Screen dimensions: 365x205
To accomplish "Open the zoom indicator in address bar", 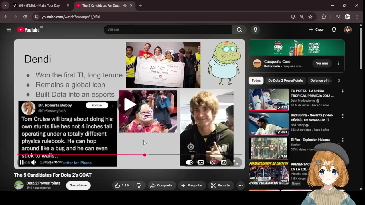I will [302, 17].
